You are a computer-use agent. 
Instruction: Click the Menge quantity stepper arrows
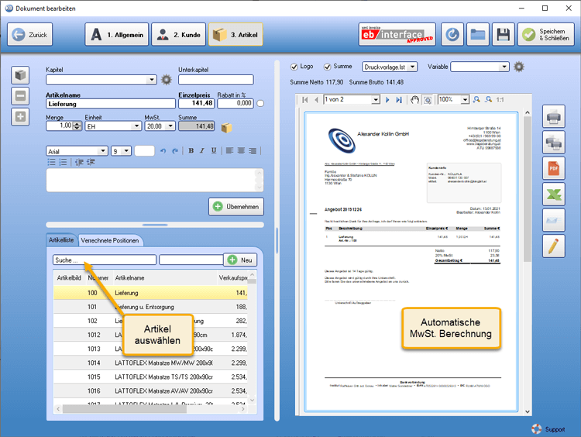(x=77, y=126)
